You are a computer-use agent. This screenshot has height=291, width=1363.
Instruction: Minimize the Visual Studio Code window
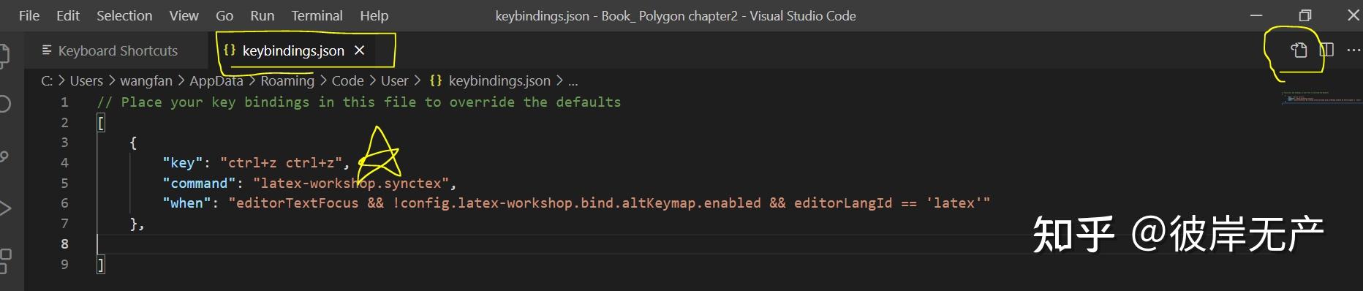[x=1256, y=15]
